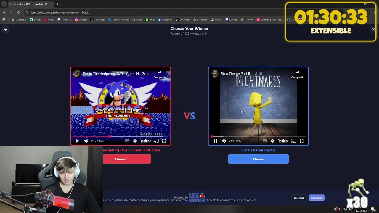Close the quiz with the X icon
The height and width of the screenshot is (213, 379).
(373, 29)
